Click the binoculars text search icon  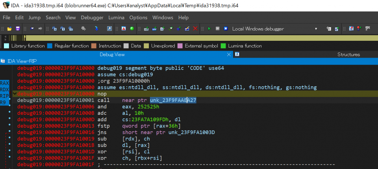click(63, 29)
